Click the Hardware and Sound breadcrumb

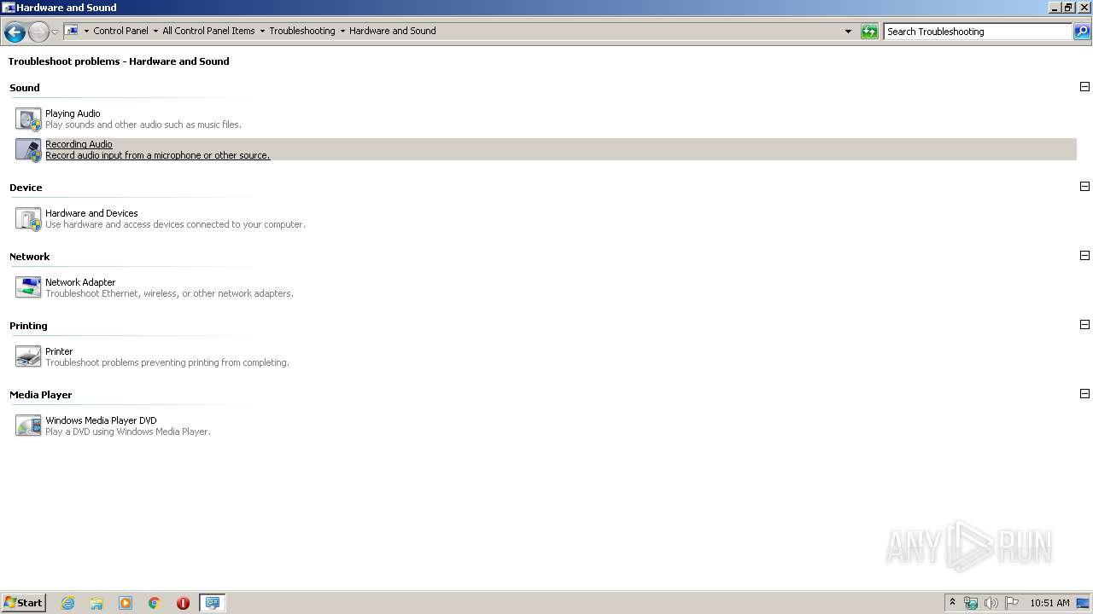393,31
